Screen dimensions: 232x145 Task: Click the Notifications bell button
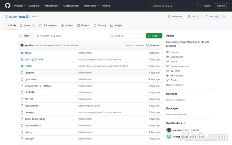pyautogui.click(x=175, y=16)
